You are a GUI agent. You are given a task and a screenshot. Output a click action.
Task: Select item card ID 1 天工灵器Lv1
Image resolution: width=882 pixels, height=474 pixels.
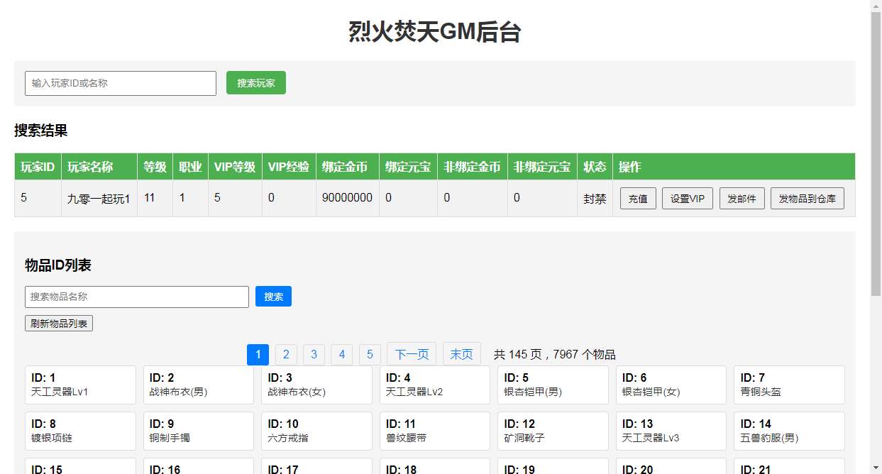79,385
